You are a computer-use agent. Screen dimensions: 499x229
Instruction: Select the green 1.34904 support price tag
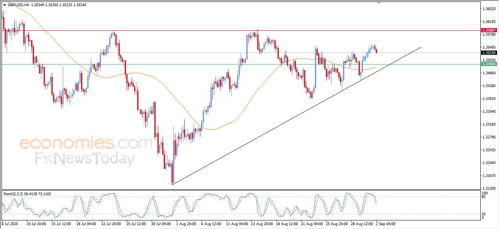click(x=489, y=64)
